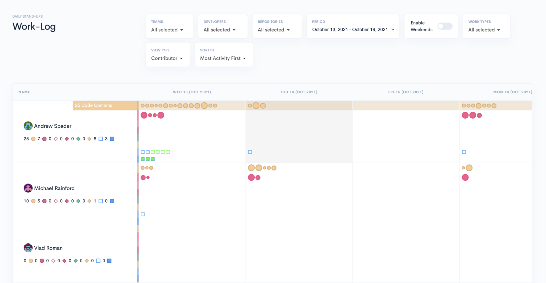
Task: Click the Michael Rainford name label
Action: [x=54, y=188]
